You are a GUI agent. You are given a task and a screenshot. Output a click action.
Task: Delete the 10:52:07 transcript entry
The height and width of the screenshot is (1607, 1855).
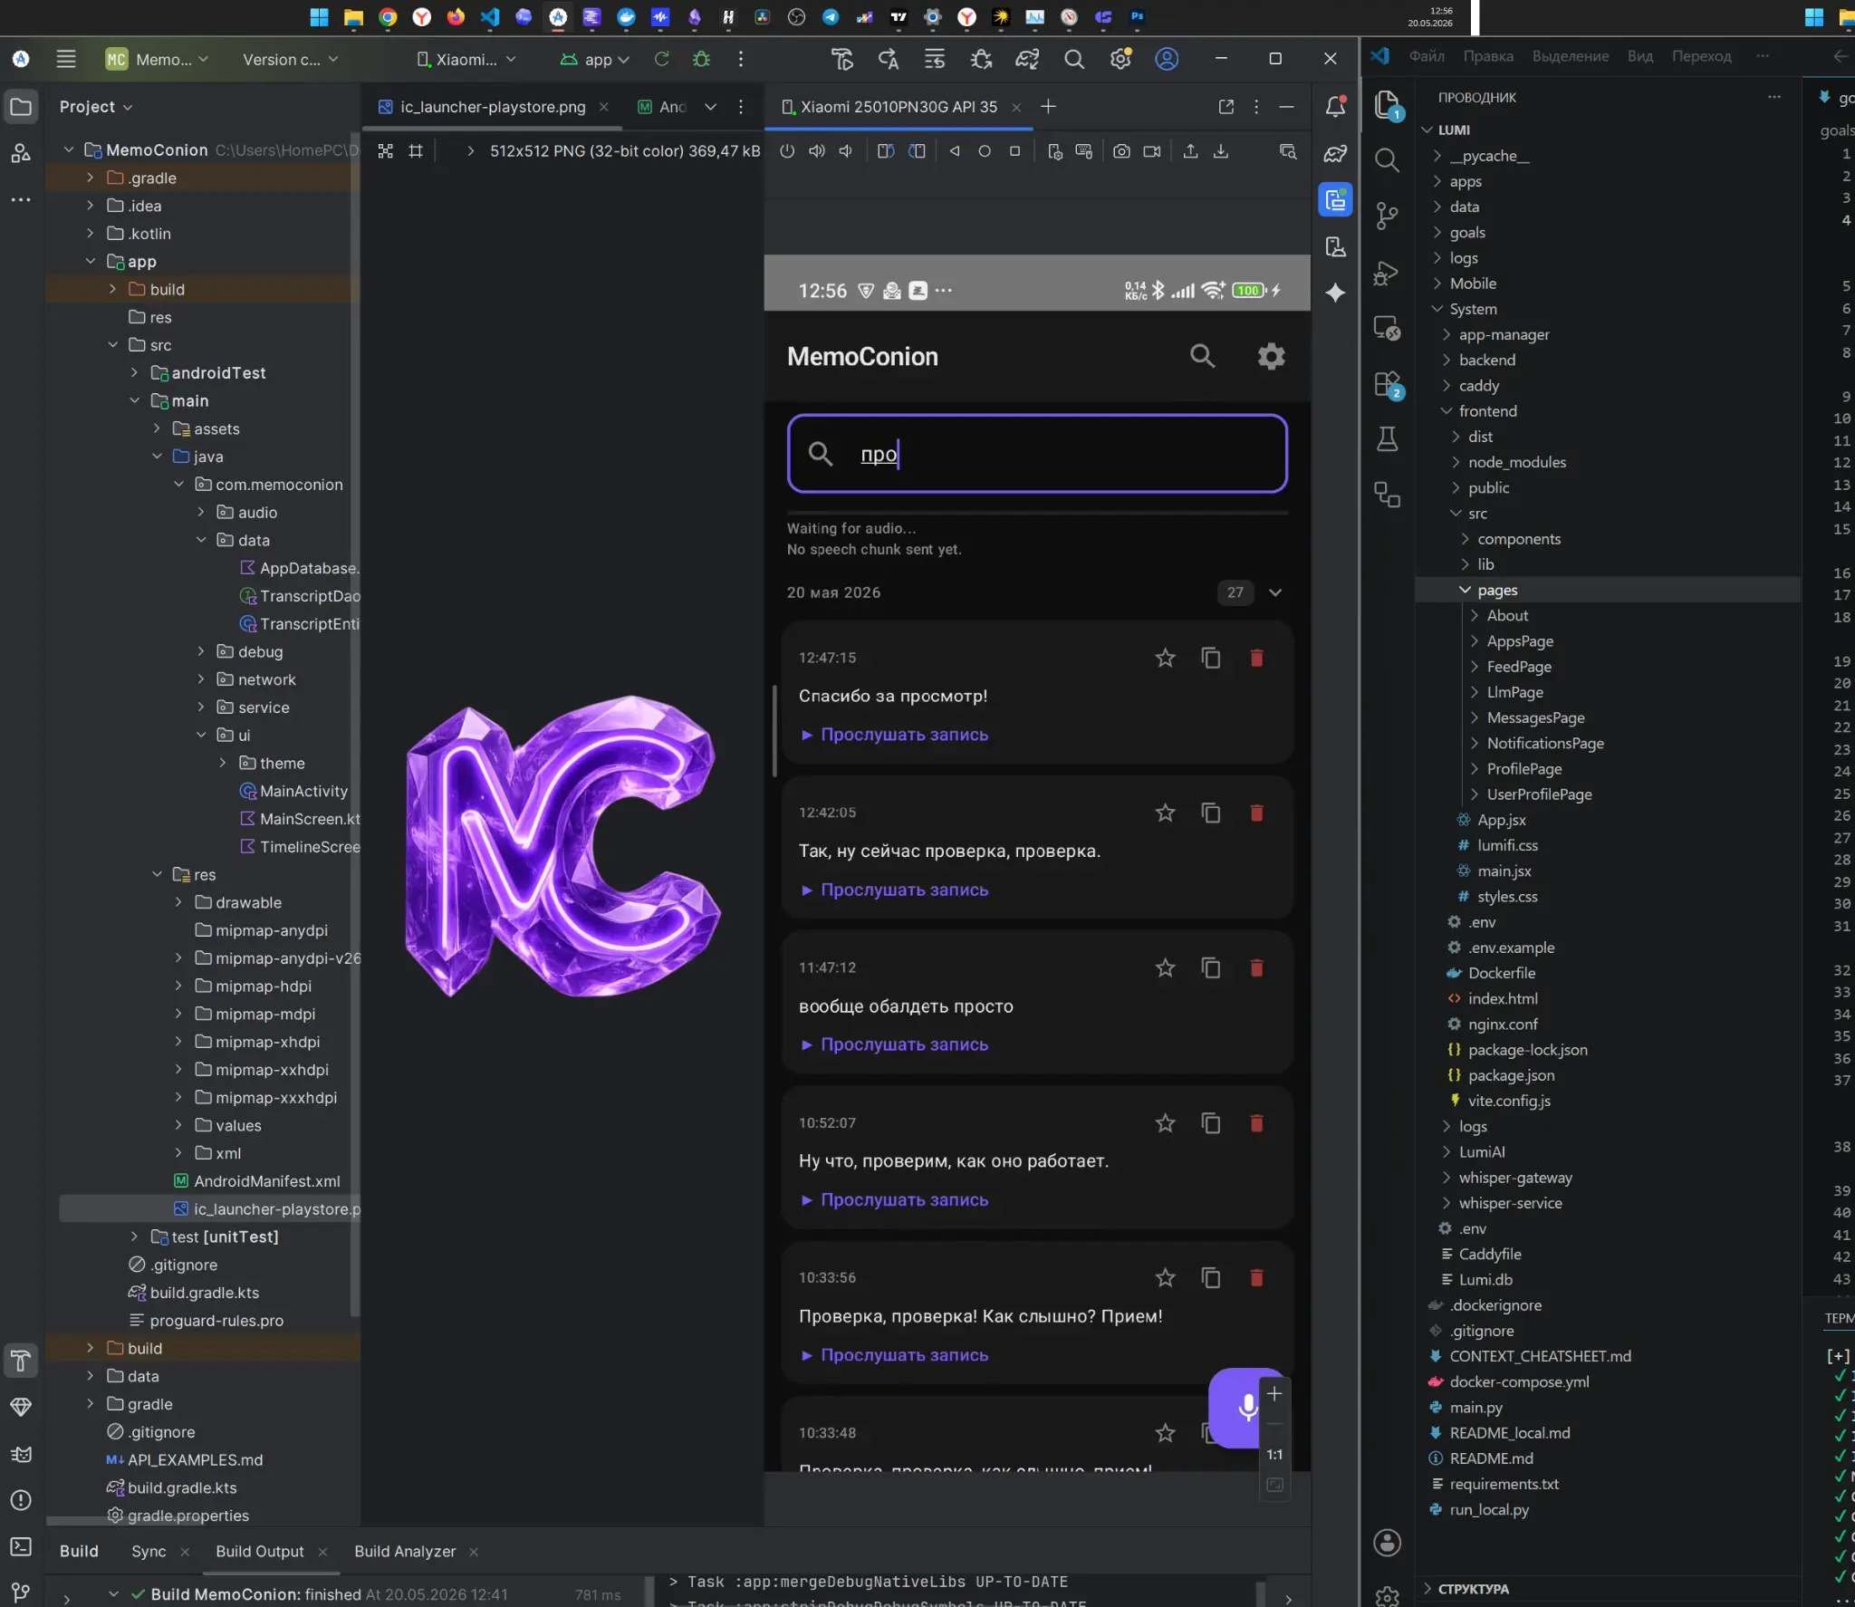click(x=1256, y=1122)
